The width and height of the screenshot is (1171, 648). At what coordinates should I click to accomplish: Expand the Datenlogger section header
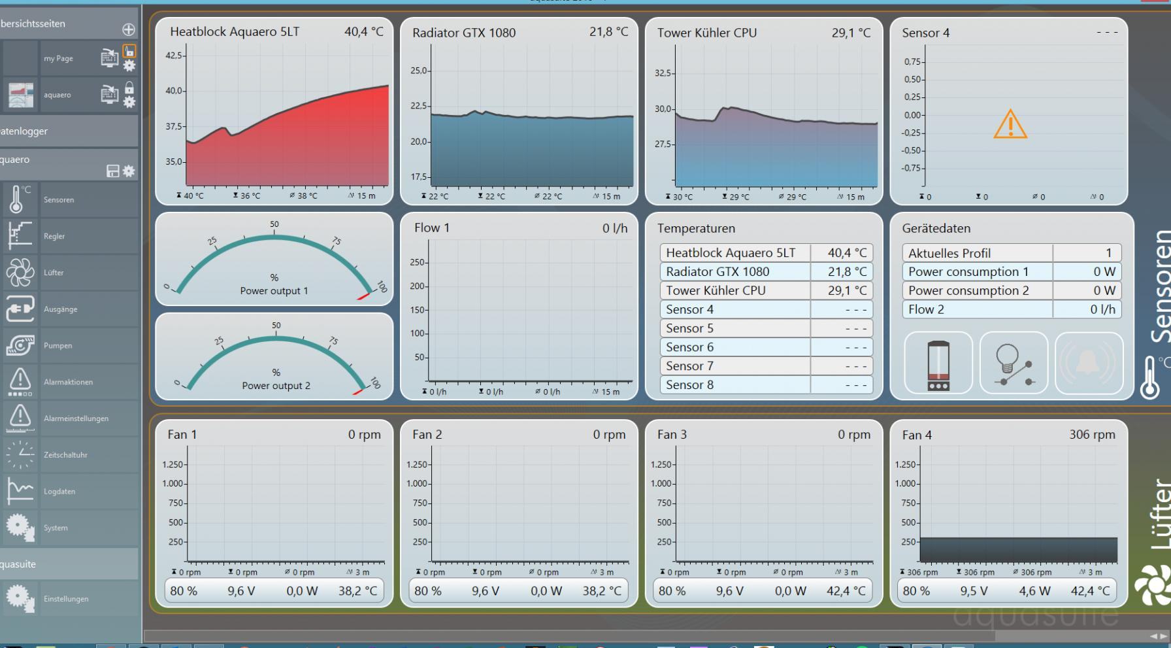(69, 131)
